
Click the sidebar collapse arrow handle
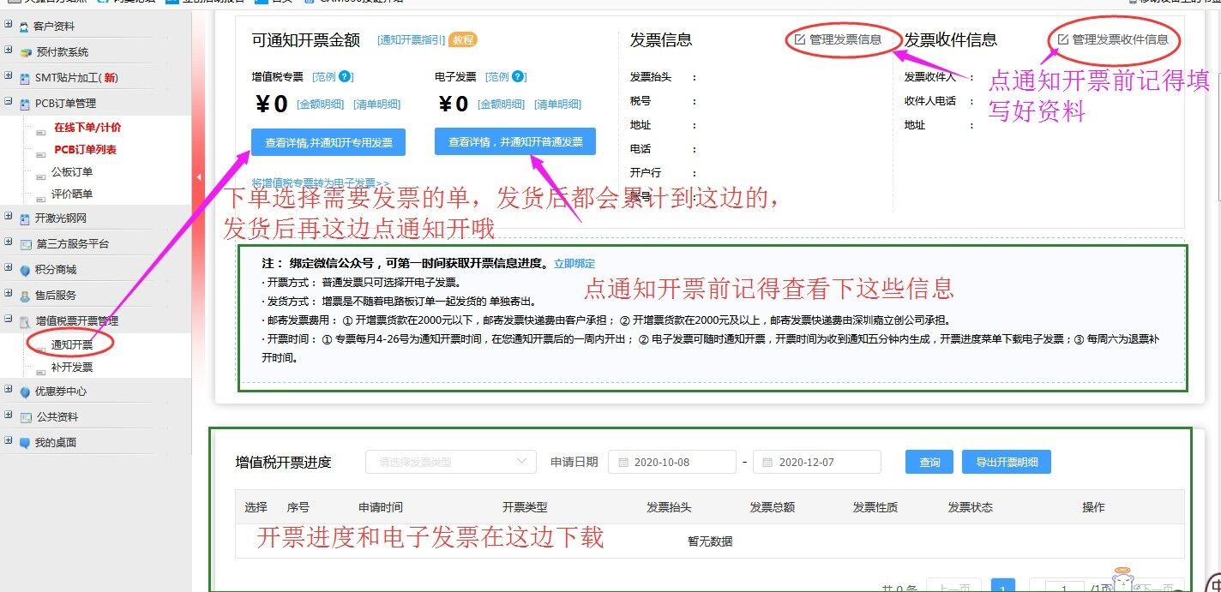pyautogui.click(x=199, y=177)
